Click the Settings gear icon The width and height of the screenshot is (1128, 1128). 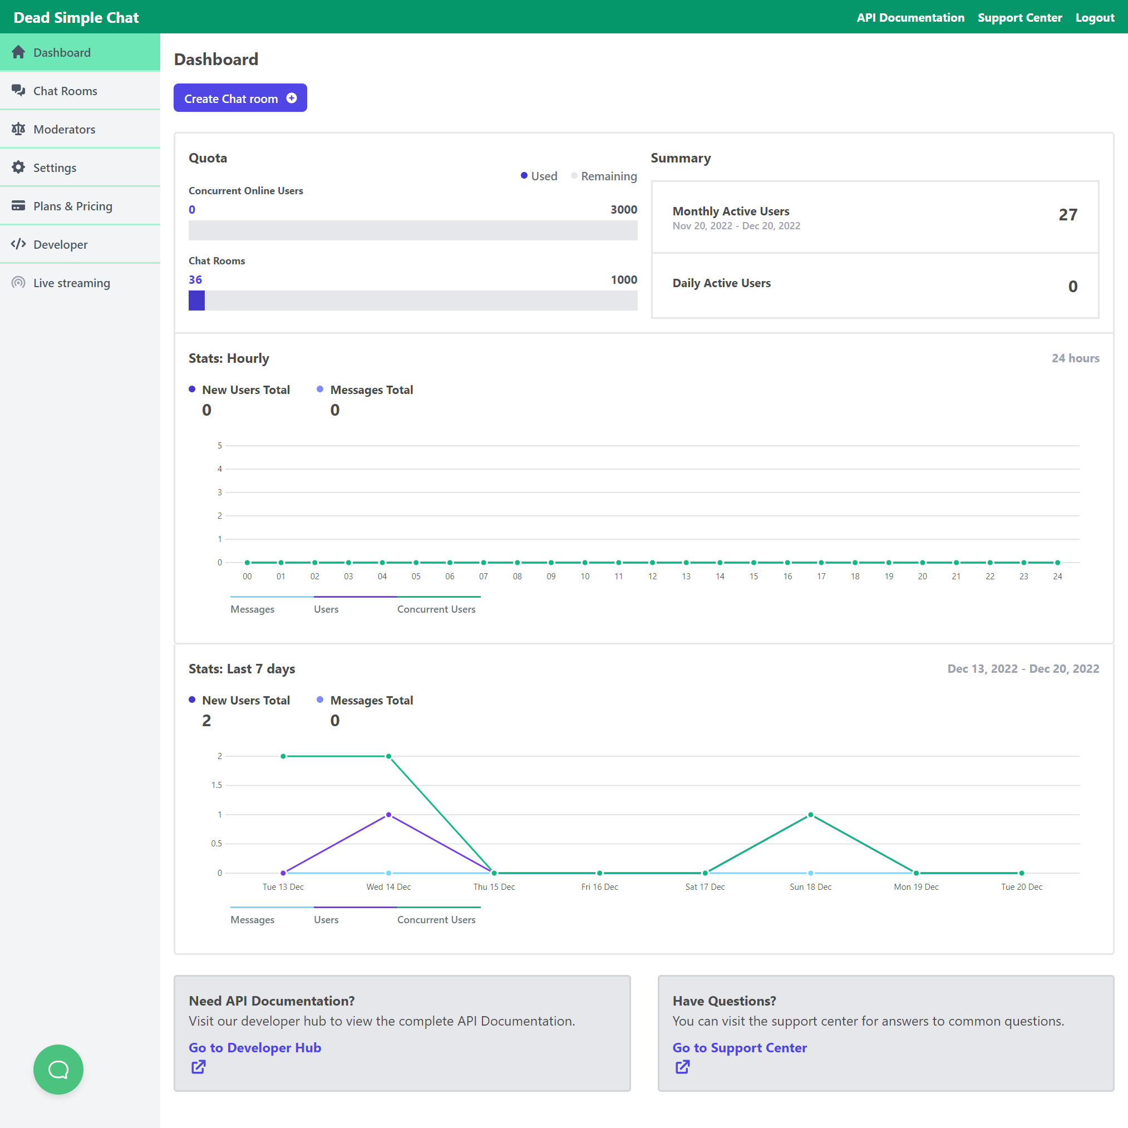click(x=19, y=168)
